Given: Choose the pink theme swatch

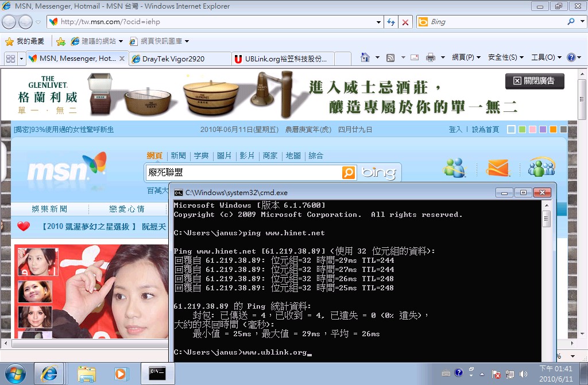Looking at the screenshot, I should (532, 129).
